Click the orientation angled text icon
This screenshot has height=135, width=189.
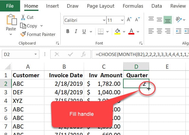178,20
